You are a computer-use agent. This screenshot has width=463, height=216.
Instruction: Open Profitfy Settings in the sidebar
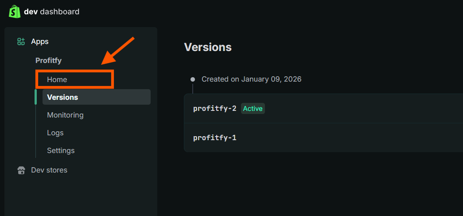61,150
